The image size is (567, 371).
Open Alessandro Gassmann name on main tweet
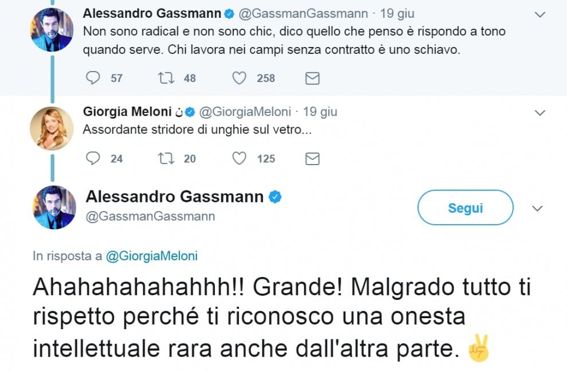pos(175,197)
